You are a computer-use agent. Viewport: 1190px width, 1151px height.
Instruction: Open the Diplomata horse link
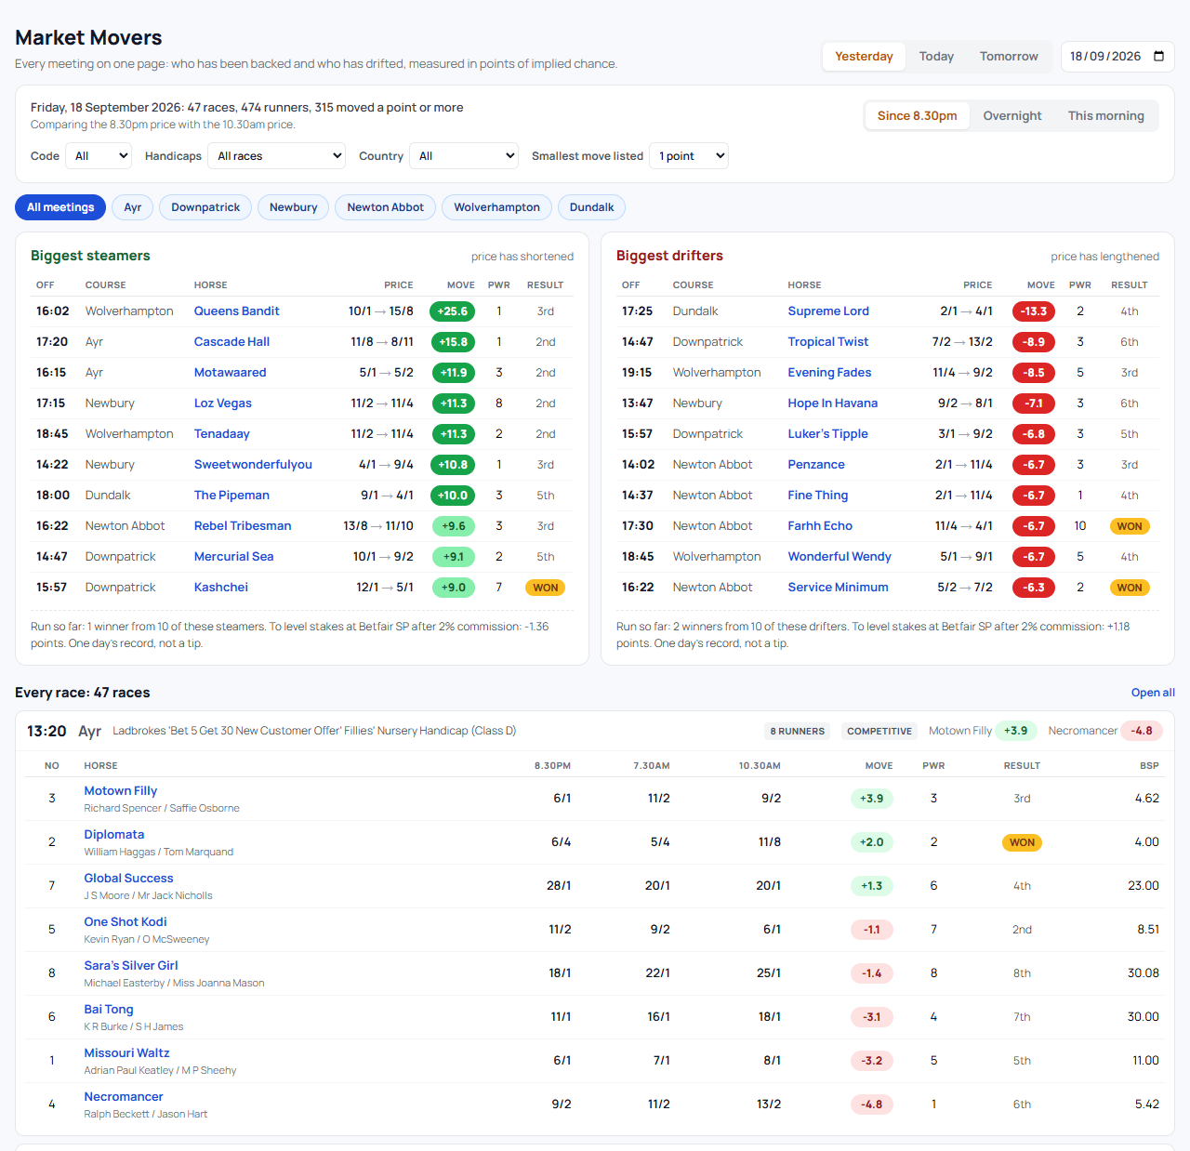(114, 835)
